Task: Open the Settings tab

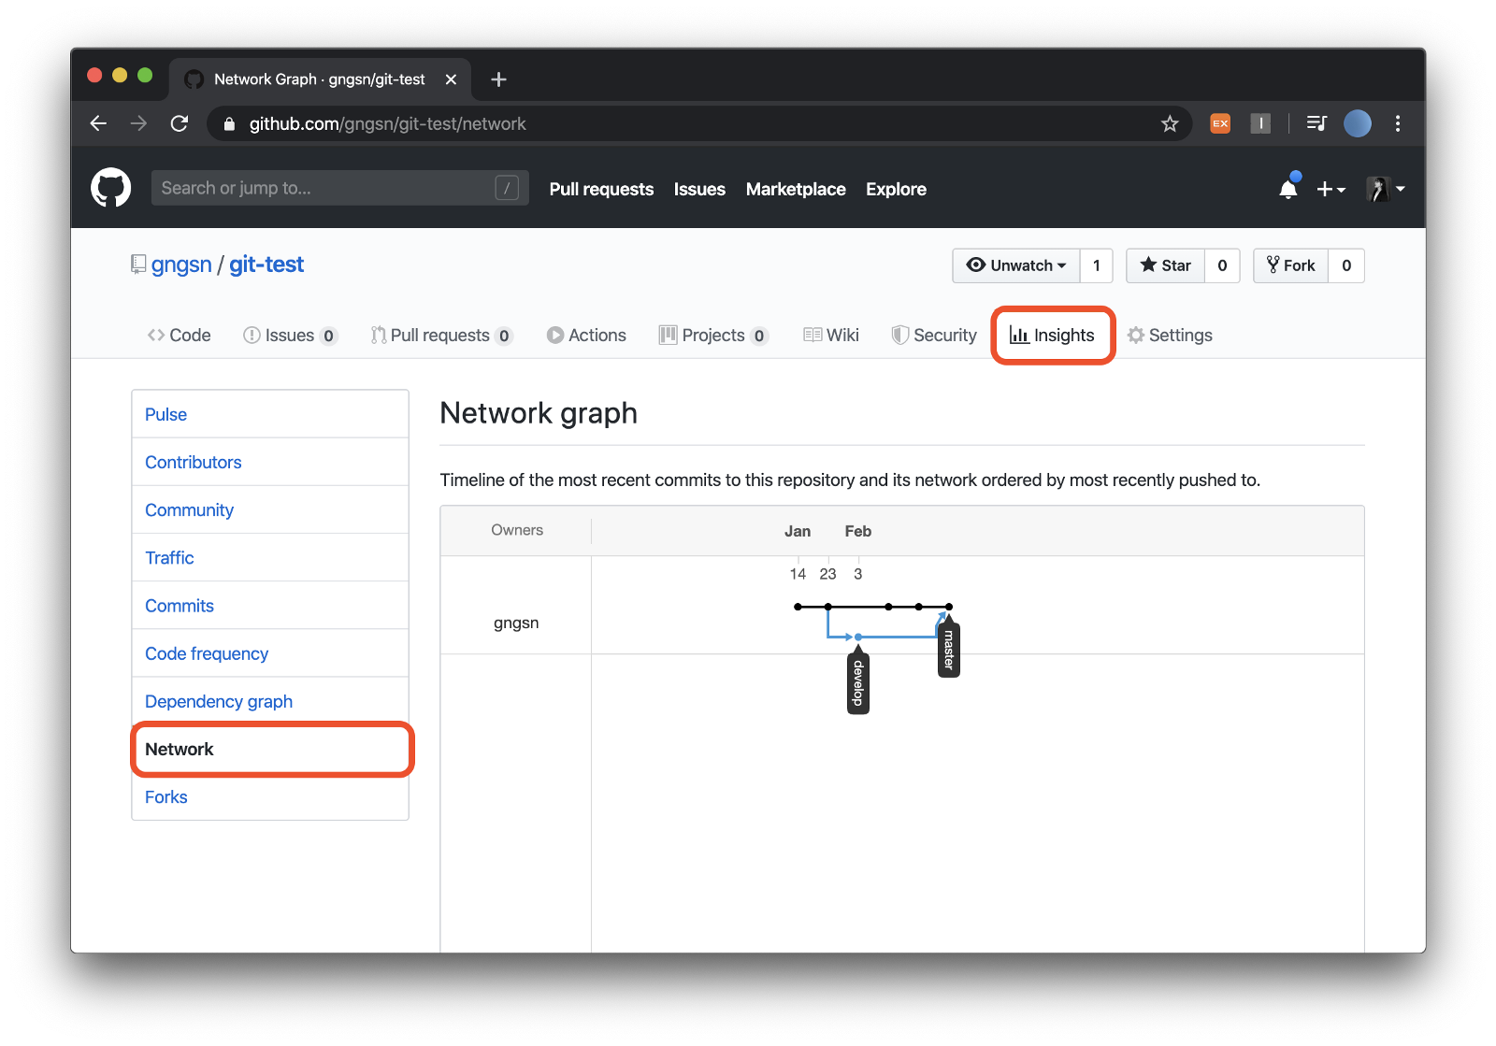Action: [x=1170, y=335]
